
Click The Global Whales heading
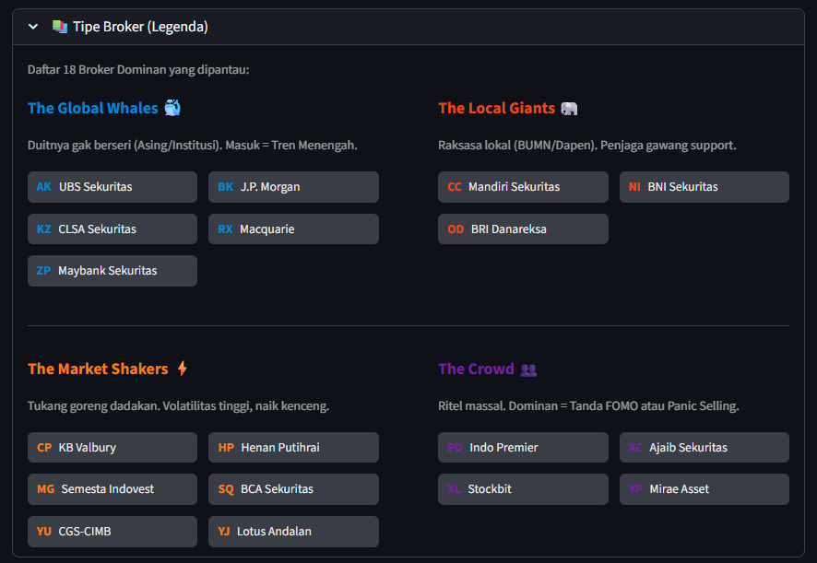tap(93, 108)
